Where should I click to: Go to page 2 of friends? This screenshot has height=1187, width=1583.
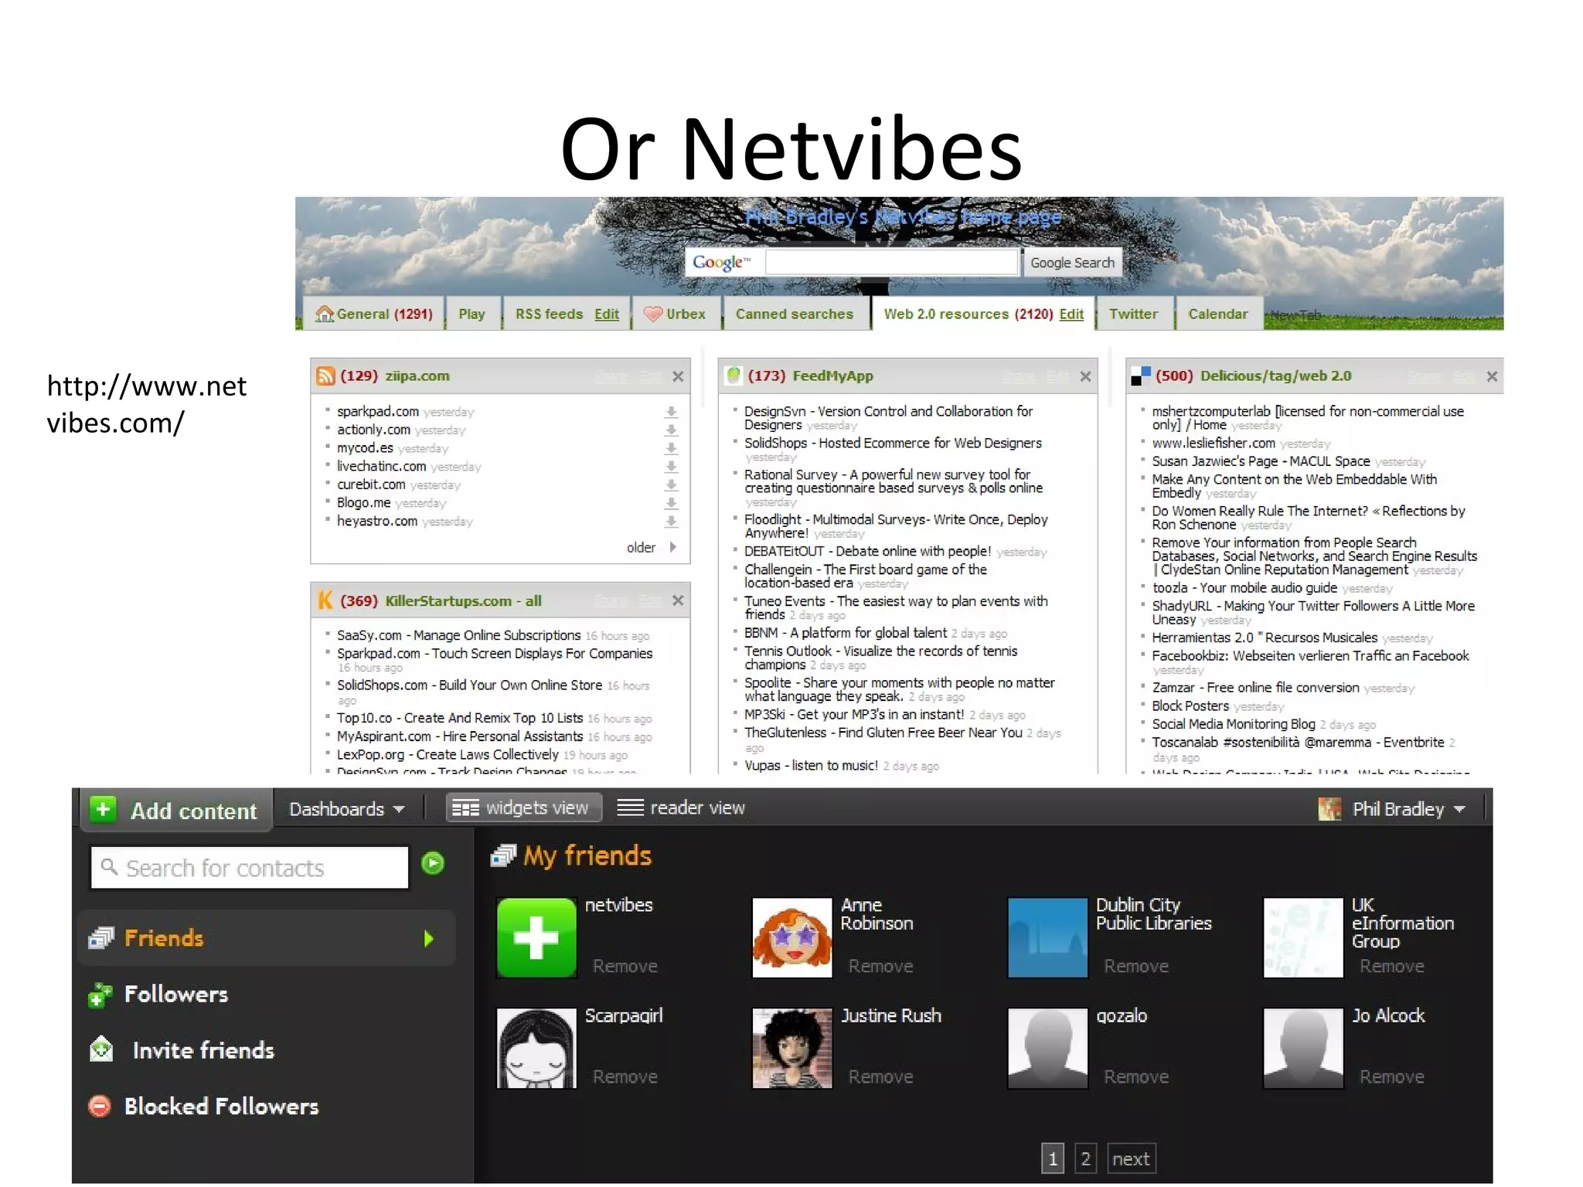coord(1085,1158)
